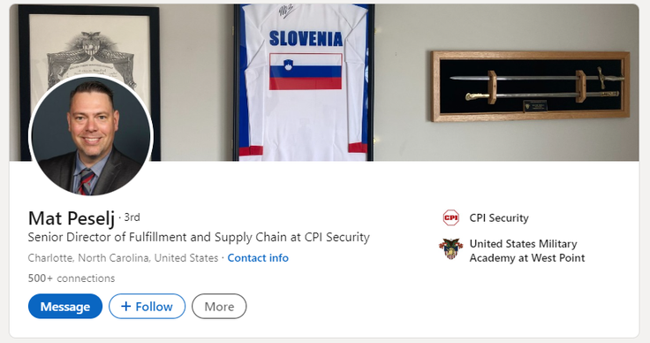Click the 3rd degree connection badge
The height and width of the screenshot is (343, 650).
tap(132, 217)
